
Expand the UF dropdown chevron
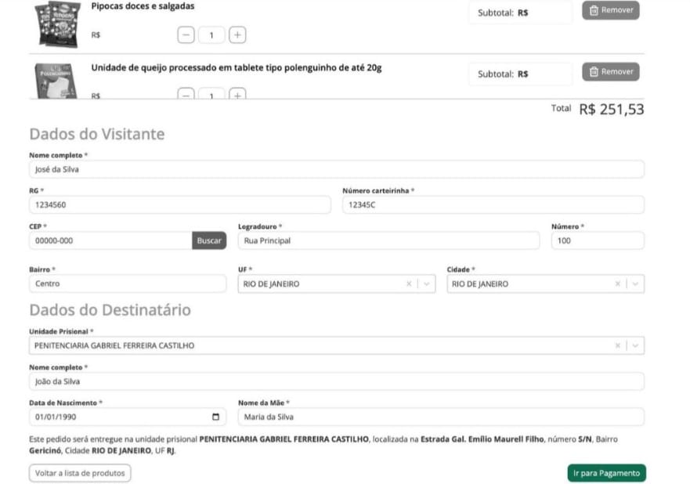coord(427,284)
